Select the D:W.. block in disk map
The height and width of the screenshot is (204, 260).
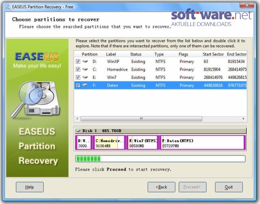pos(84,143)
